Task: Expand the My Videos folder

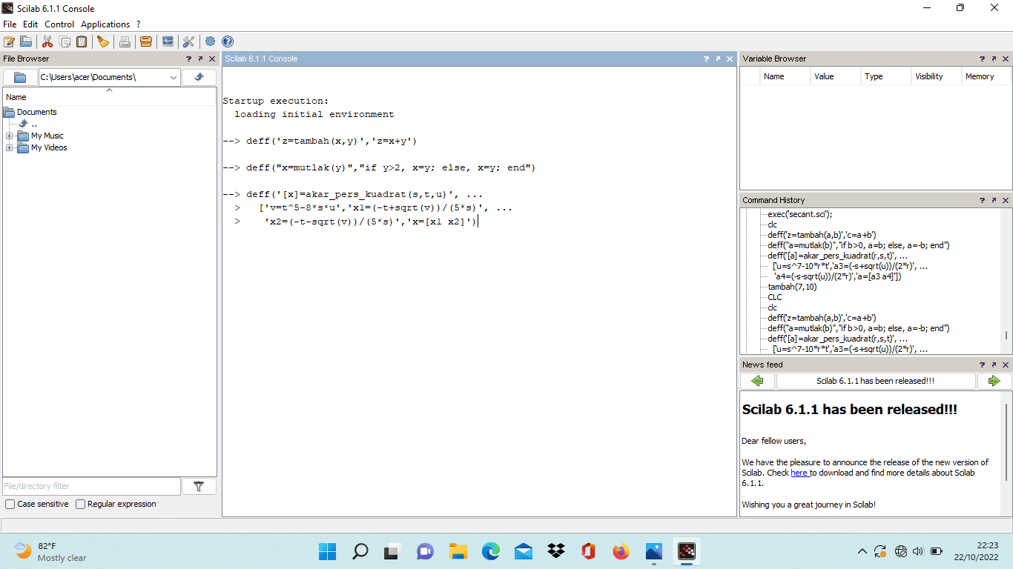Action: (x=9, y=148)
